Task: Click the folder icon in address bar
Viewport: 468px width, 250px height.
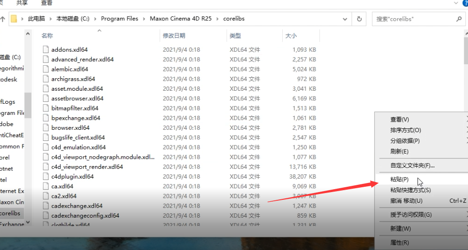Action: [x=14, y=19]
